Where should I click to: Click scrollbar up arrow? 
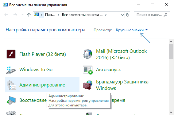171,42
